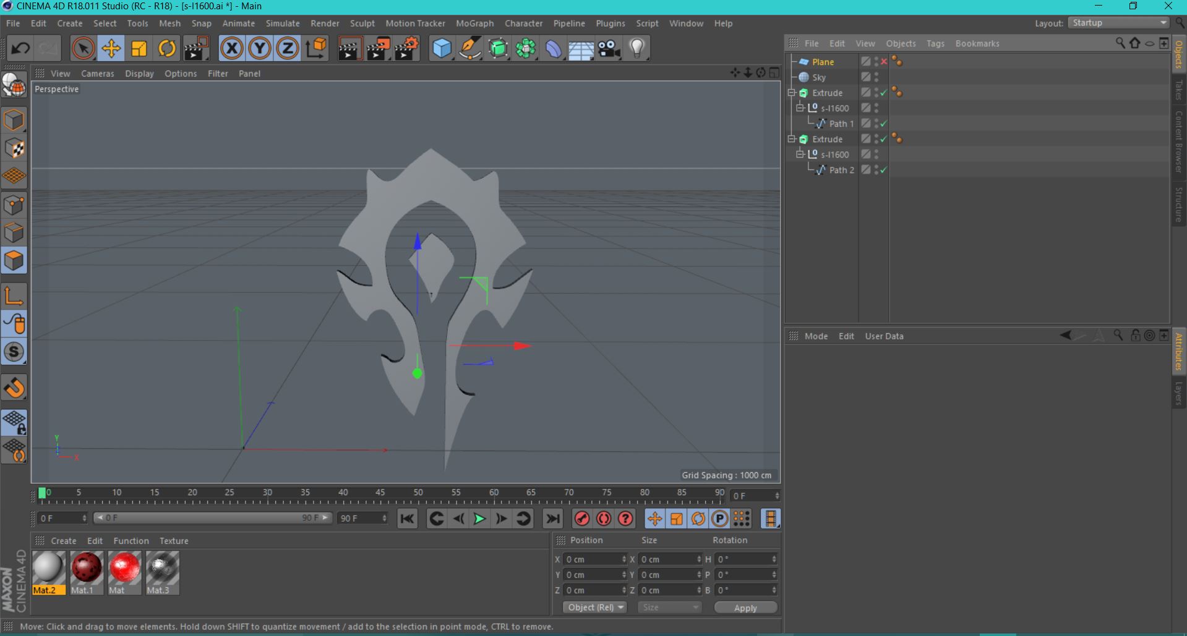Select the Move tool in top toolbar
Image resolution: width=1187 pixels, height=636 pixels.
111,48
